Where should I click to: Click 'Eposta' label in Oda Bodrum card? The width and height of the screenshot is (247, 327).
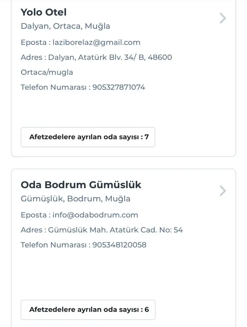pyautogui.click(x=33, y=215)
